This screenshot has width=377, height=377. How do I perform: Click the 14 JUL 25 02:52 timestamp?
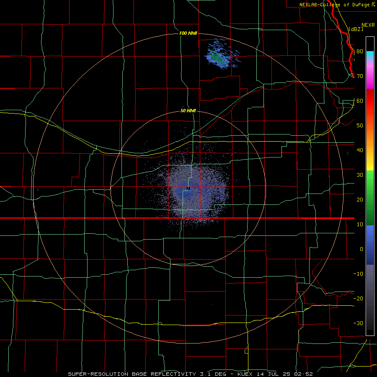[x=284, y=374]
